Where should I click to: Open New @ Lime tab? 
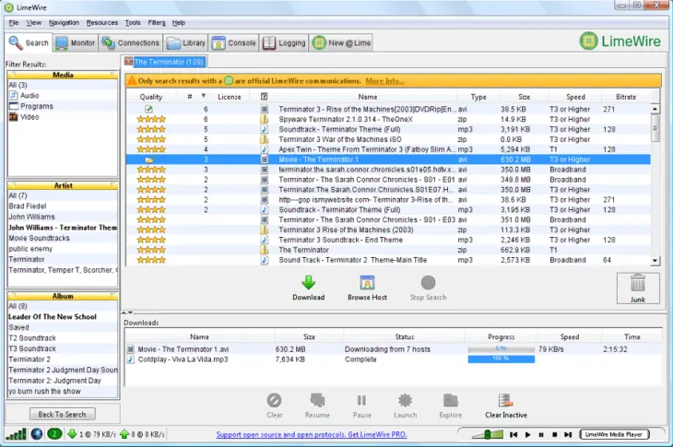341,43
